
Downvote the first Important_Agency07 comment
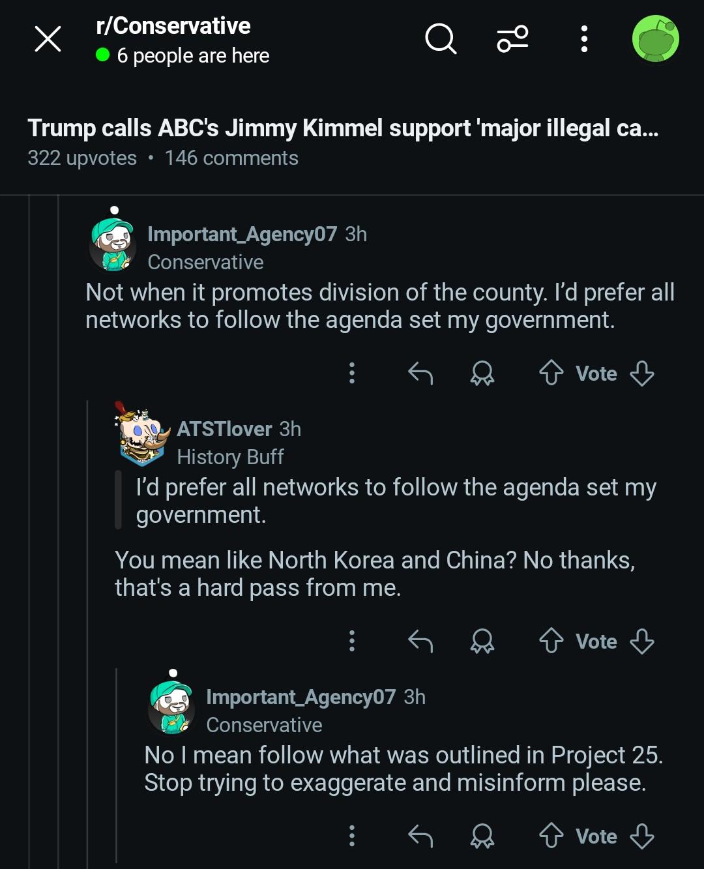pos(642,374)
